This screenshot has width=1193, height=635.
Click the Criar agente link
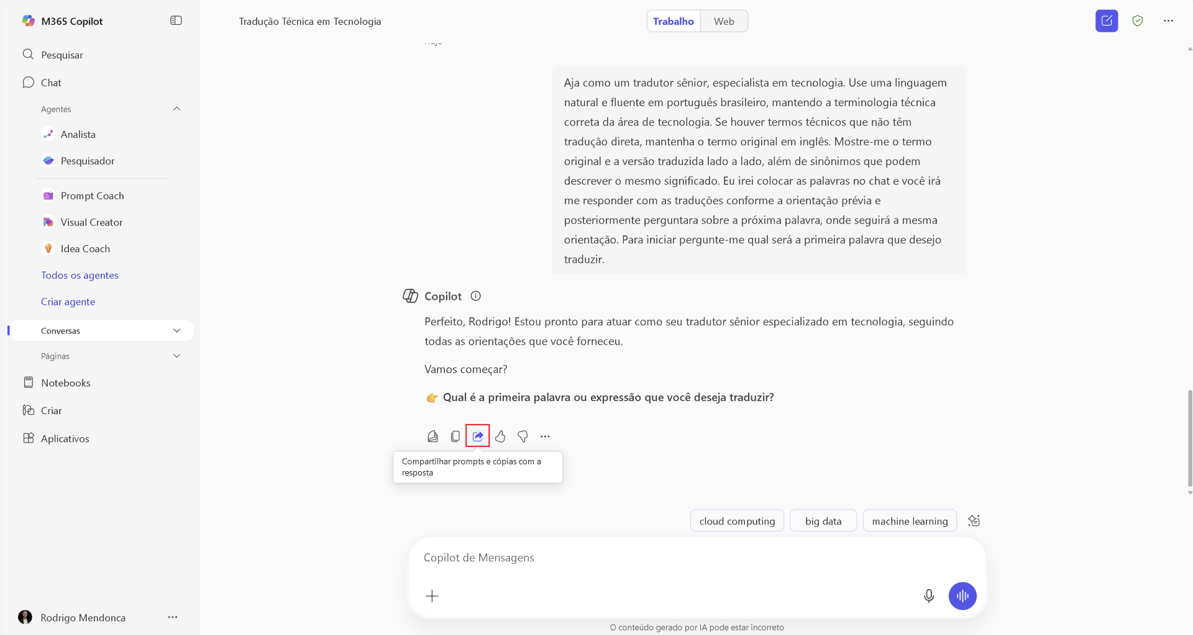pos(68,302)
